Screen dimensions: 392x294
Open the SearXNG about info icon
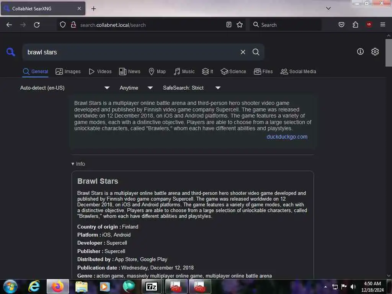pyautogui.click(x=360, y=52)
